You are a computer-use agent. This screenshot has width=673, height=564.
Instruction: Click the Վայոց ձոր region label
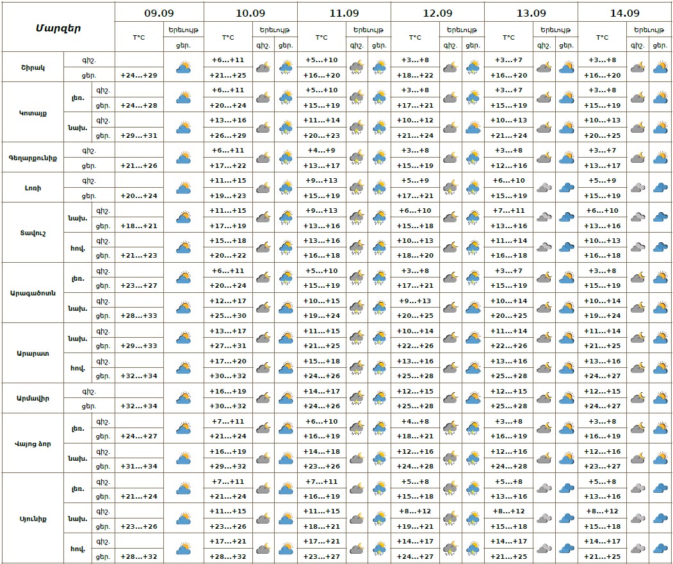coord(33,444)
